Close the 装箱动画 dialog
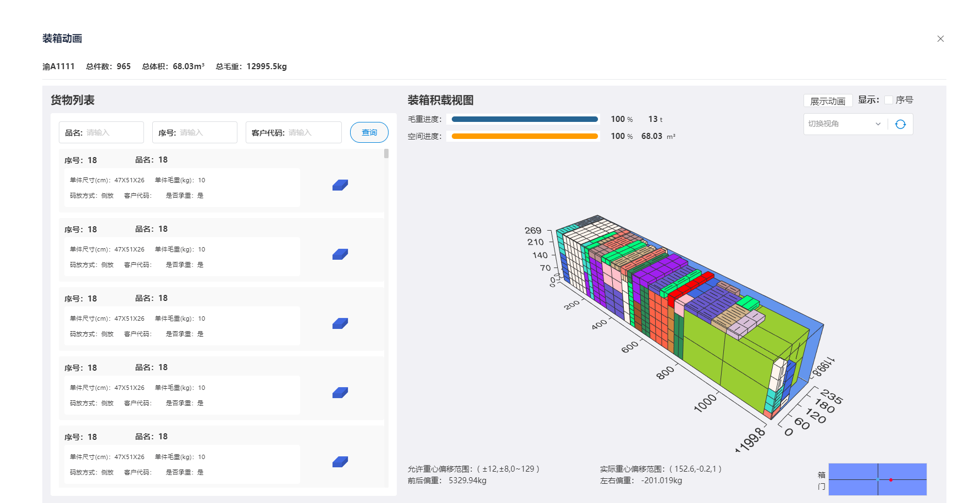 [x=940, y=38]
